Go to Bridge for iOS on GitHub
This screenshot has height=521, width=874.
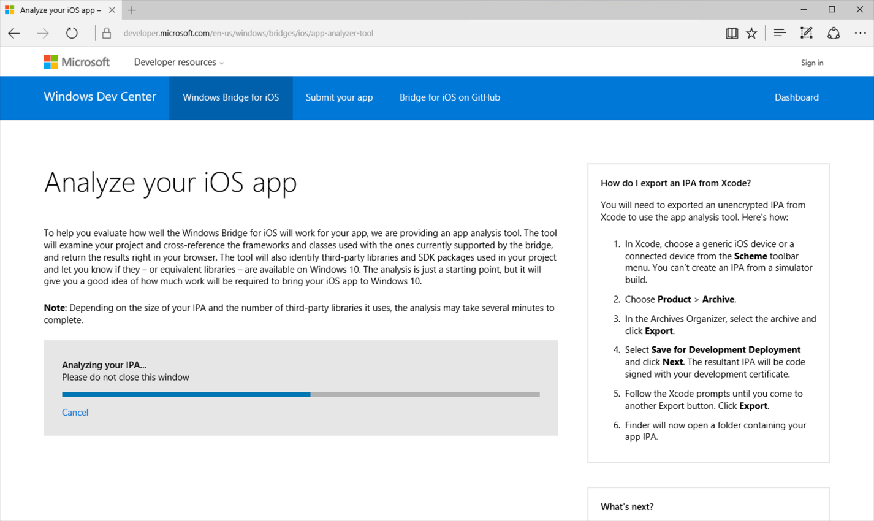tap(450, 97)
